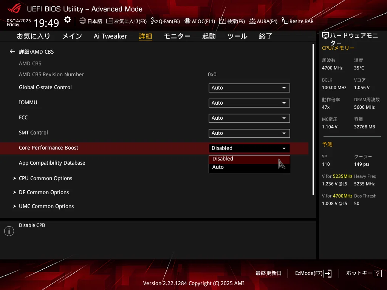Click the 4700 MHz frequency value
The image size is (387, 290).
coord(332,68)
